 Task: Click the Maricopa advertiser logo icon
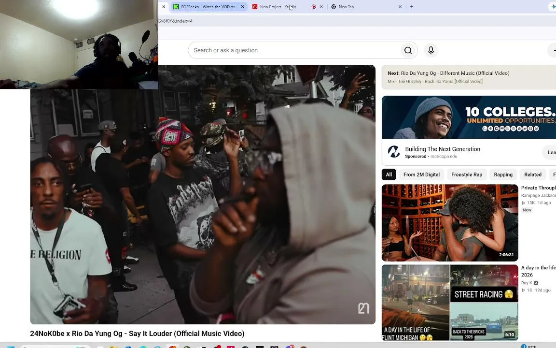pyautogui.click(x=394, y=152)
